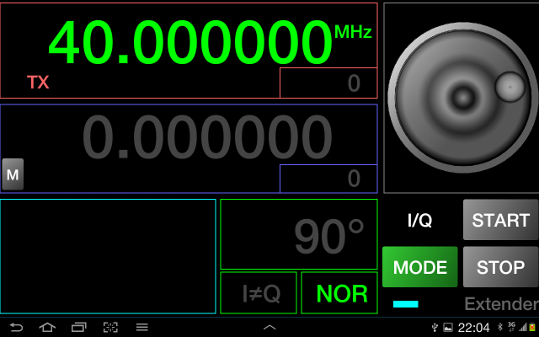Tap the screenshot capture icon
Image resolution: width=539 pixels, height=337 pixels.
coord(110,327)
